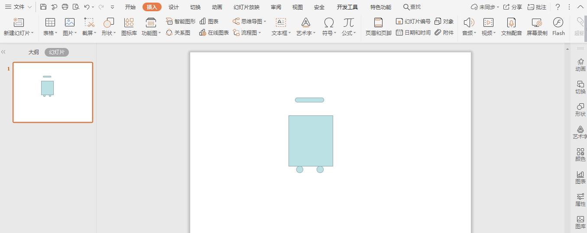Click the Print icon in quick toolbar
Screen dimensions: 587x233
(x=65, y=7)
